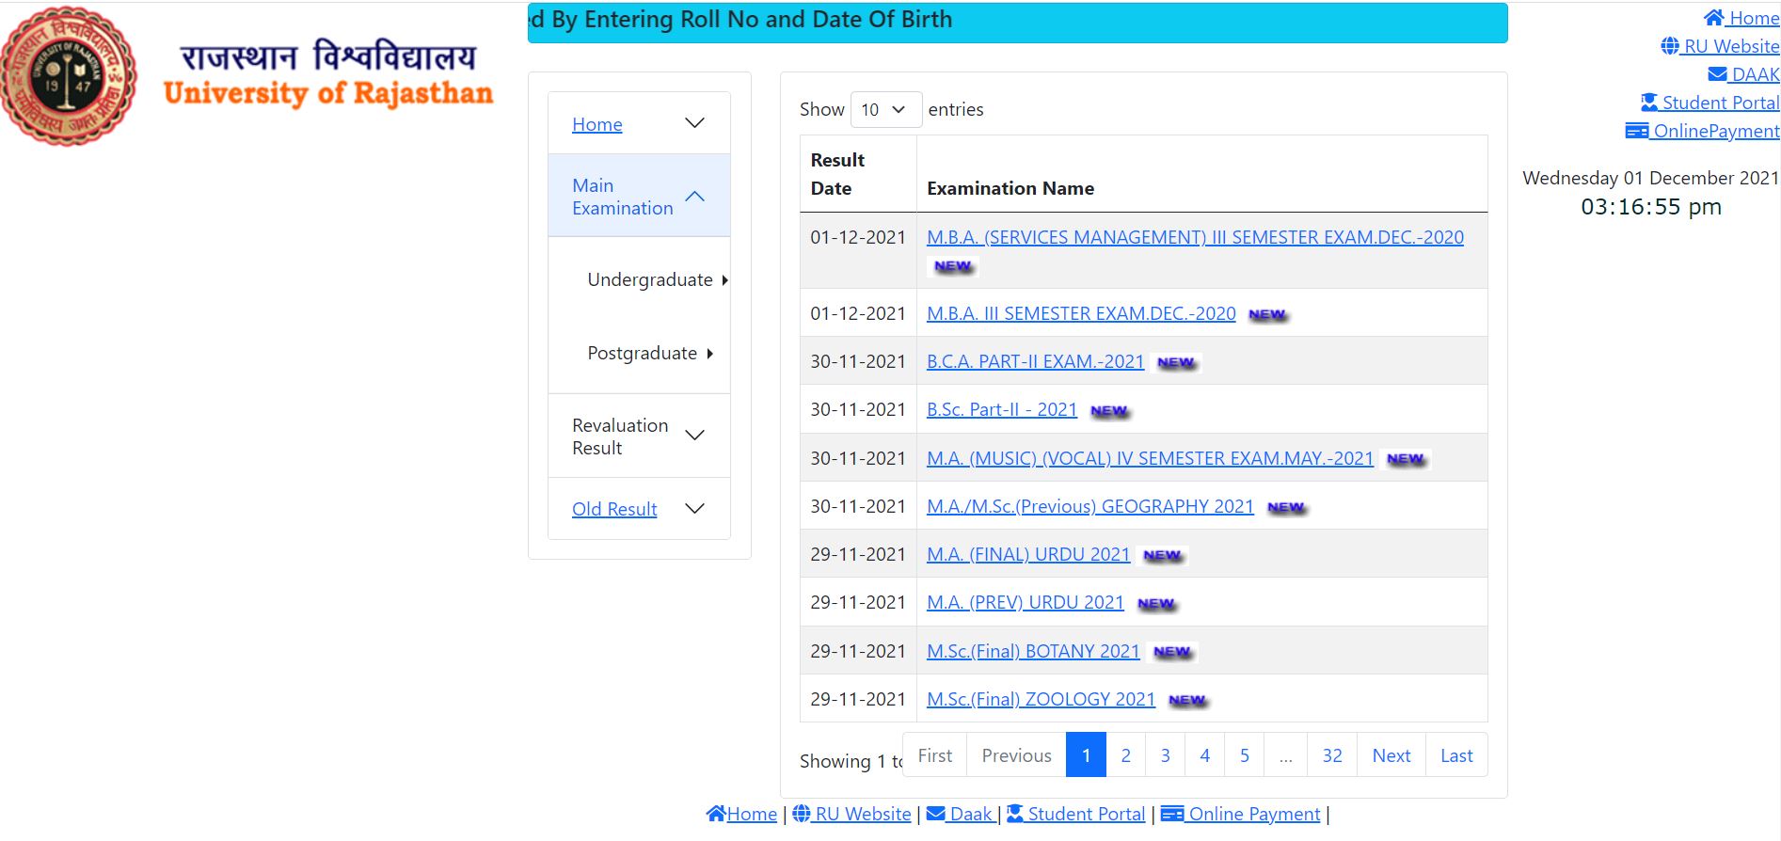The image size is (1781, 841).
Task: Select Undergraduate under Main Examination
Action: pos(650,279)
